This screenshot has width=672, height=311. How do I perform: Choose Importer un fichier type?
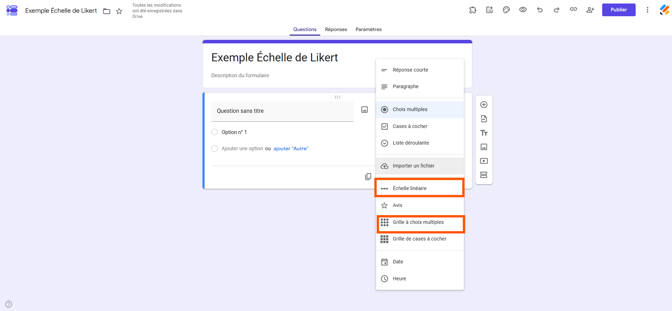tap(420, 166)
